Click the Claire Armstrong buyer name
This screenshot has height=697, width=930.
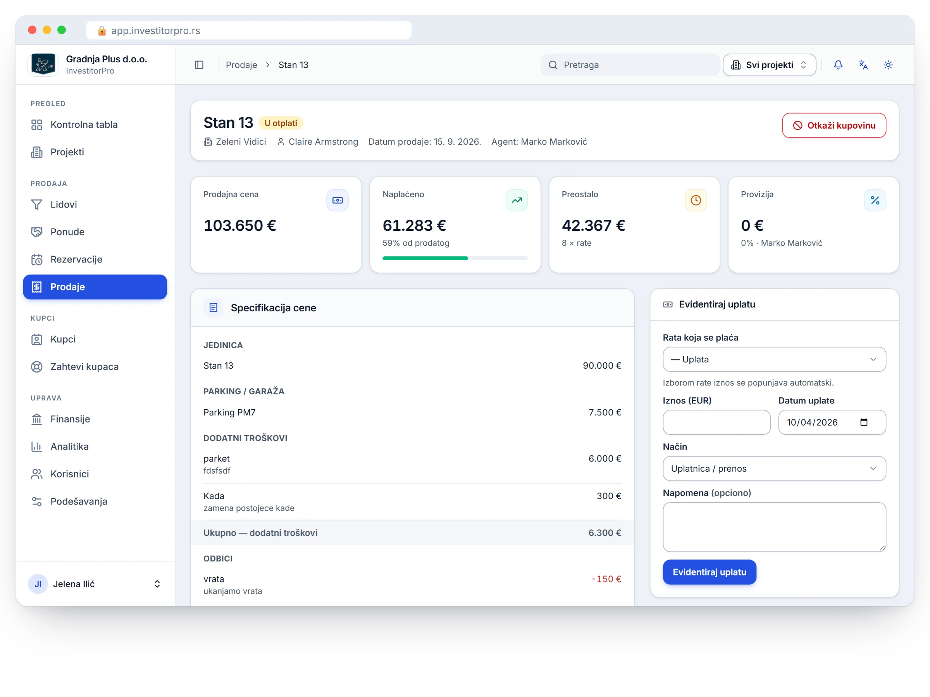tap(323, 142)
